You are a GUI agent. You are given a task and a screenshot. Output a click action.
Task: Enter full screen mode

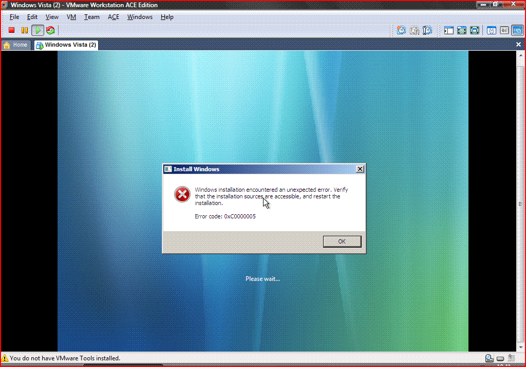475,30
